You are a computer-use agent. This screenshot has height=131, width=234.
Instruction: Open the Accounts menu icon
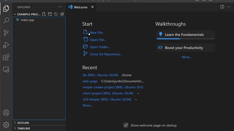[6, 113]
